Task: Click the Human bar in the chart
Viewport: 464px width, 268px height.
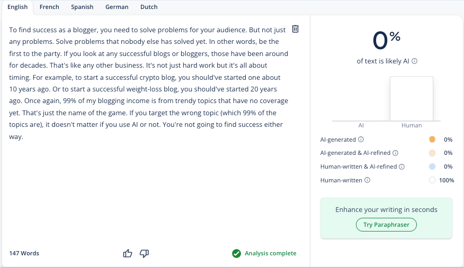Action: click(x=412, y=98)
